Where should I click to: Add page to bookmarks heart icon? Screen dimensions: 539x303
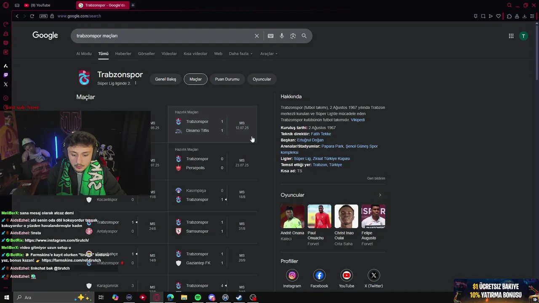tap(499, 16)
